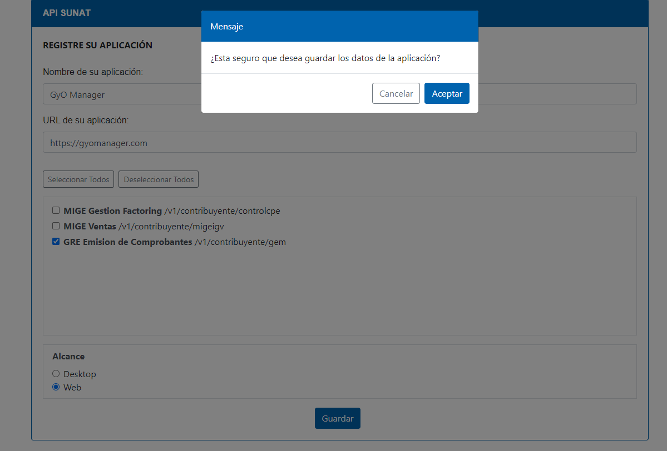
Task: Click Seleccionar Todos button
Action: coord(78,179)
